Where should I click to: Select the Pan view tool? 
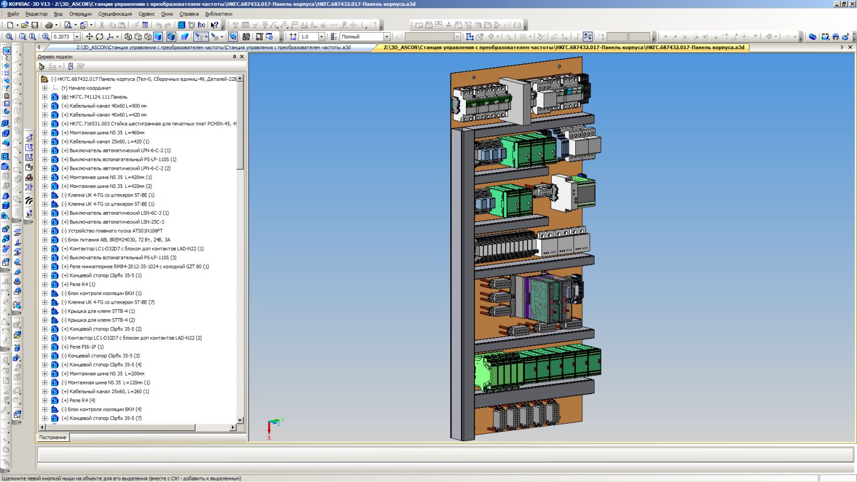89,37
